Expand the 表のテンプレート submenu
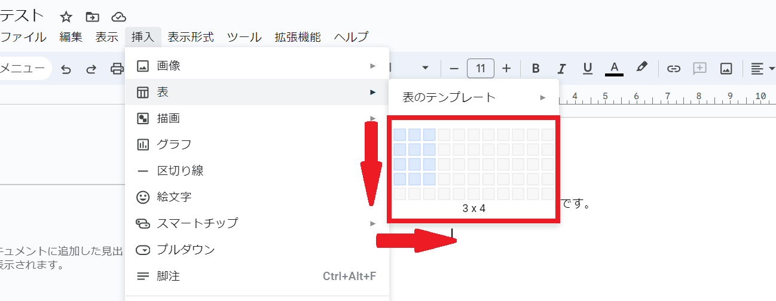The width and height of the screenshot is (776, 301). (x=473, y=97)
